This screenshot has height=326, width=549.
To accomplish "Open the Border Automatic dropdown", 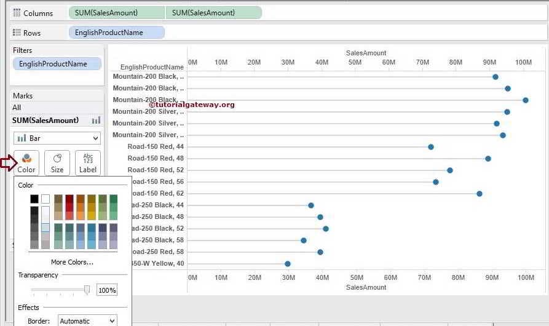I will coord(87,320).
